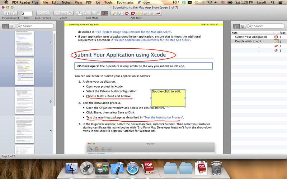Open the Edit menu

[55, 3]
